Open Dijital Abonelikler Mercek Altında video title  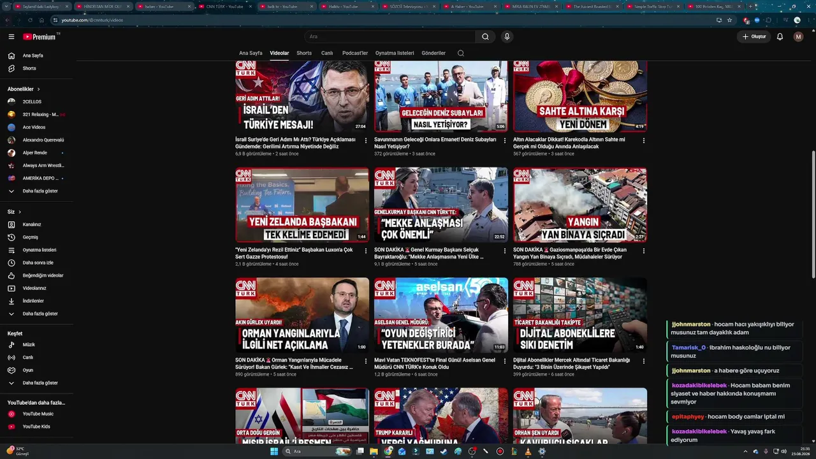[x=571, y=363]
